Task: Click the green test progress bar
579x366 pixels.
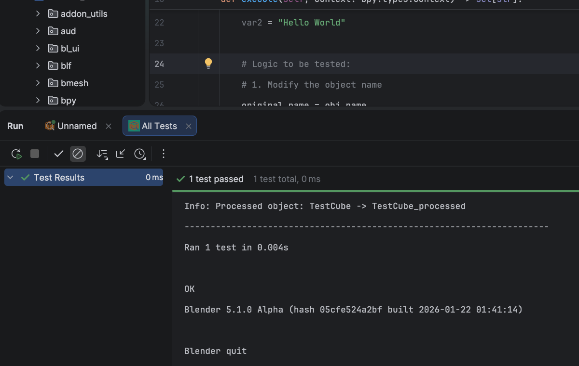Action: 375,191
